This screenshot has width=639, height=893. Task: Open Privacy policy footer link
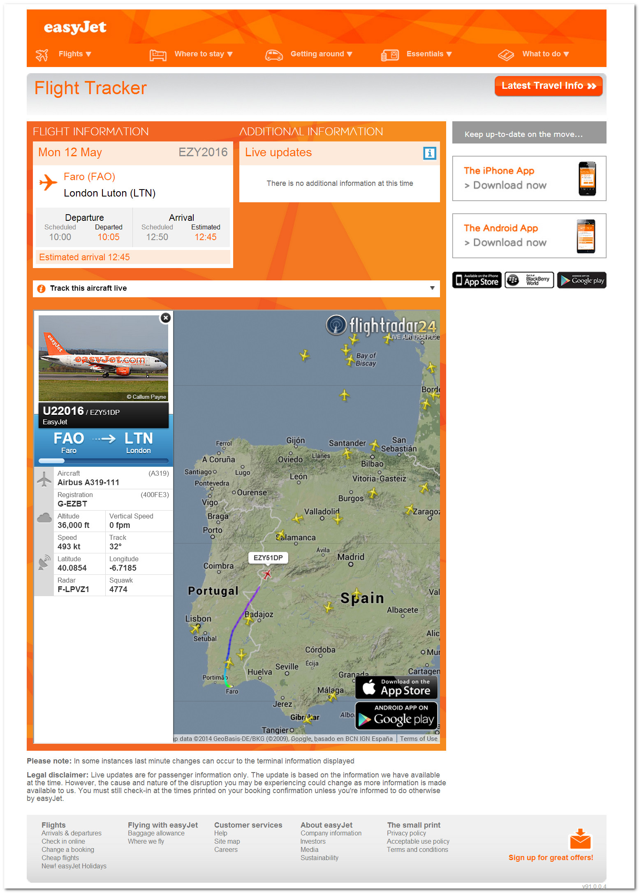[406, 833]
